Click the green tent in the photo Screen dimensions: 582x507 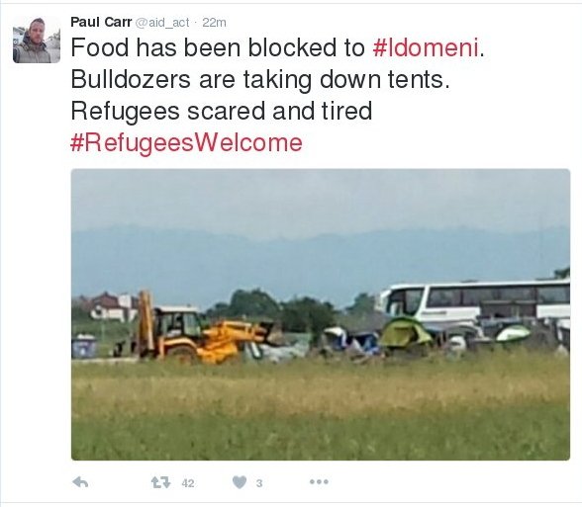pyautogui.click(x=406, y=332)
